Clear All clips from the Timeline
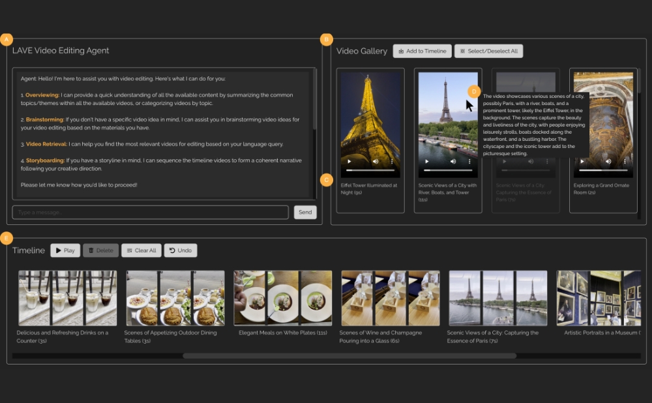This screenshot has width=652, height=403. pyautogui.click(x=141, y=250)
